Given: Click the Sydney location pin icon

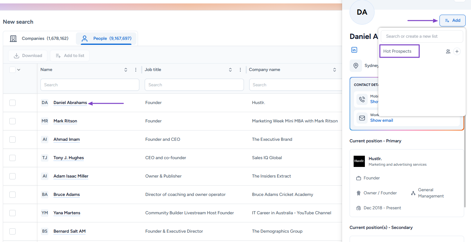Looking at the screenshot, I should point(356,66).
